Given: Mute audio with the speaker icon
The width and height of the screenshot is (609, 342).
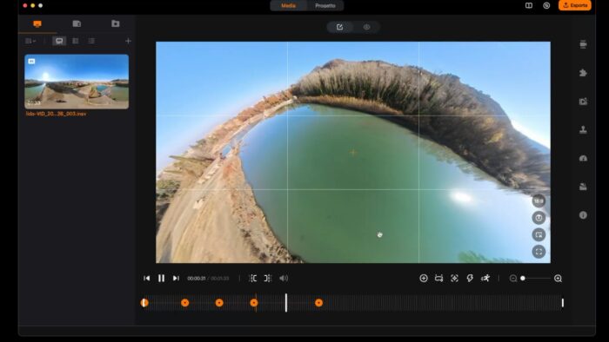Looking at the screenshot, I should tap(284, 278).
